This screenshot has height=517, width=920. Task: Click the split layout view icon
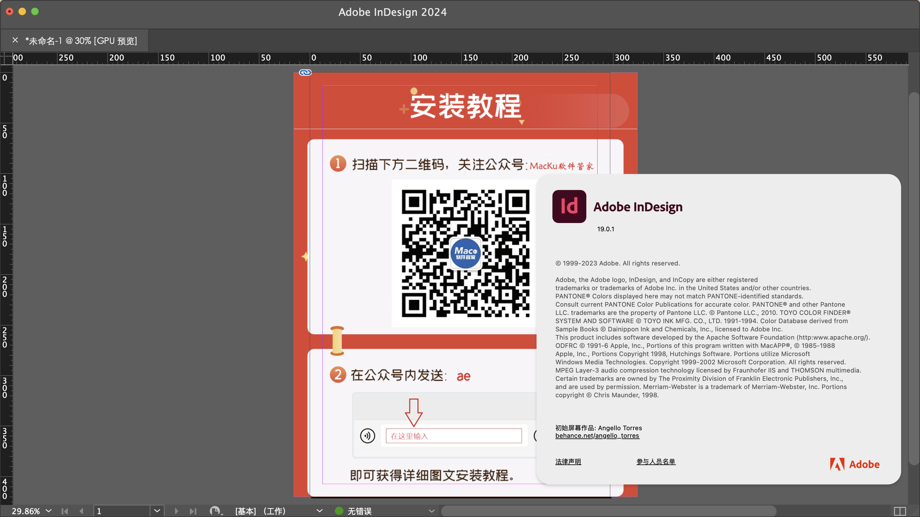pyautogui.click(x=900, y=511)
